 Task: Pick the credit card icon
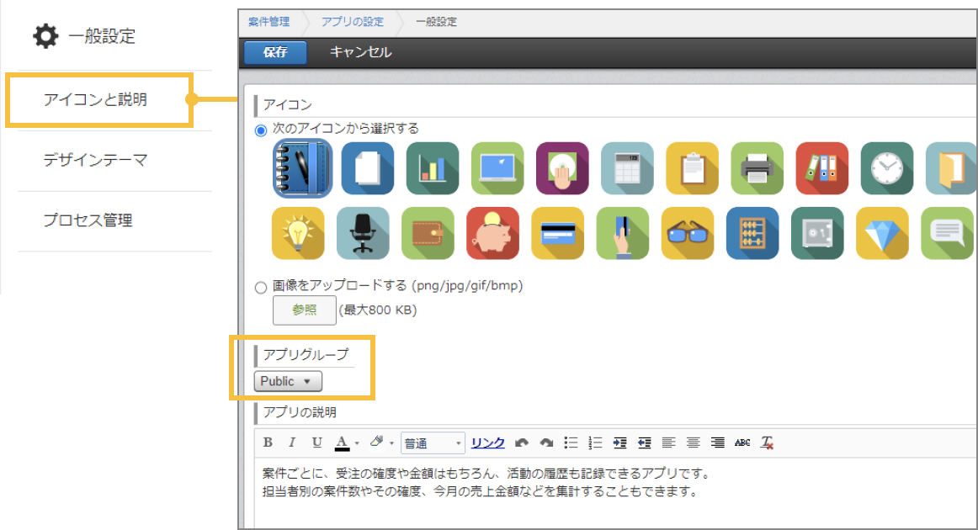(x=558, y=233)
